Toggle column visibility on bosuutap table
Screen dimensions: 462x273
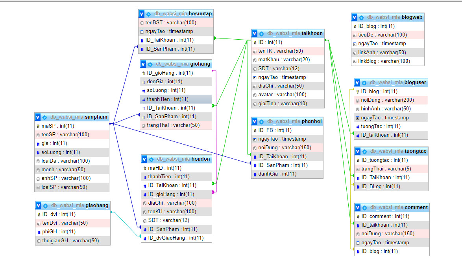click(x=141, y=13)
